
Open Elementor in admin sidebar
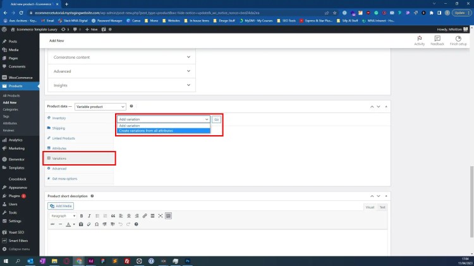(20, 159)
